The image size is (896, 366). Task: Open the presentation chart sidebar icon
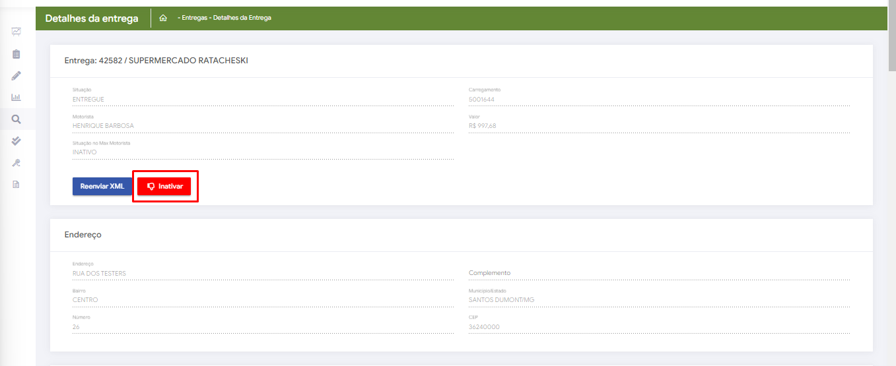[x=17, y=31]
